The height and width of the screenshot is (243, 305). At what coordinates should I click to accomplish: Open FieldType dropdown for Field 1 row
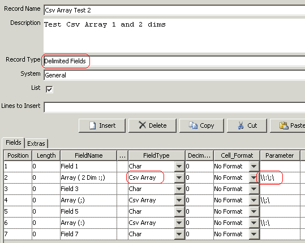coord(179,166)
